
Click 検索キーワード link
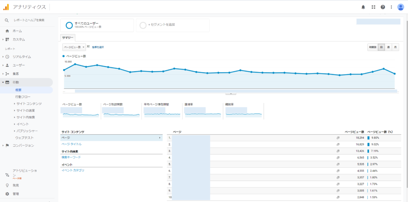click(71, 157)
